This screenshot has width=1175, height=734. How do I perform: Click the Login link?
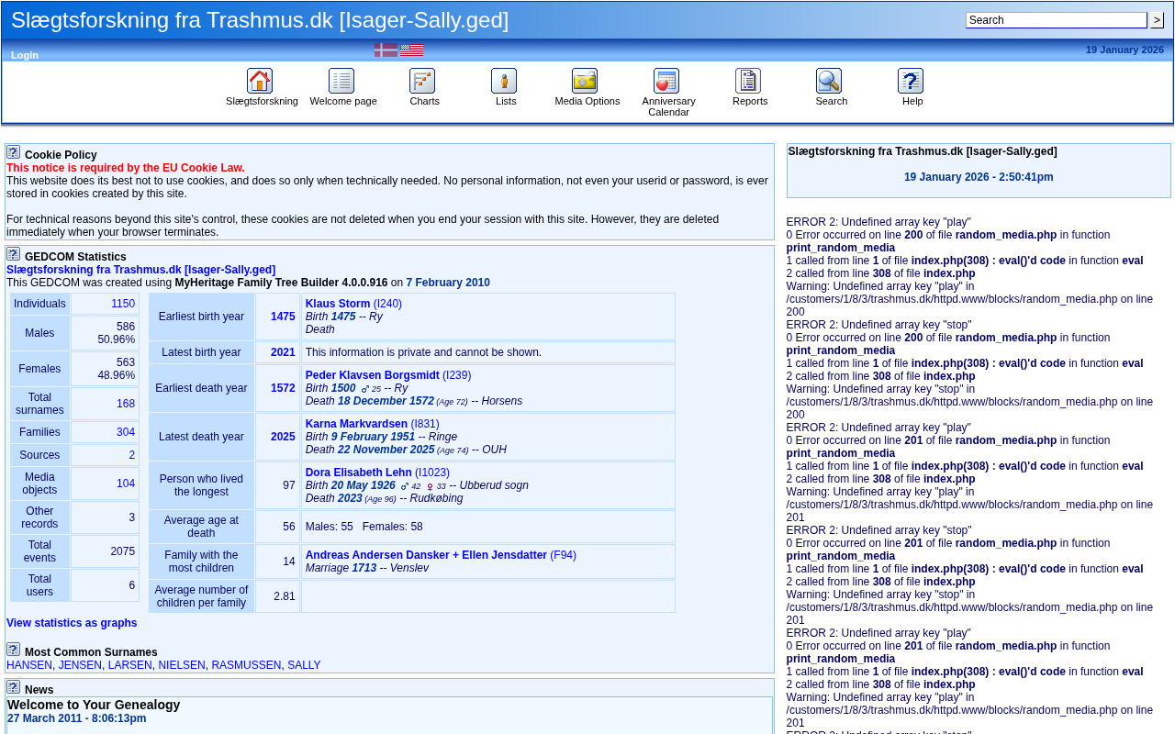[25, 55]
